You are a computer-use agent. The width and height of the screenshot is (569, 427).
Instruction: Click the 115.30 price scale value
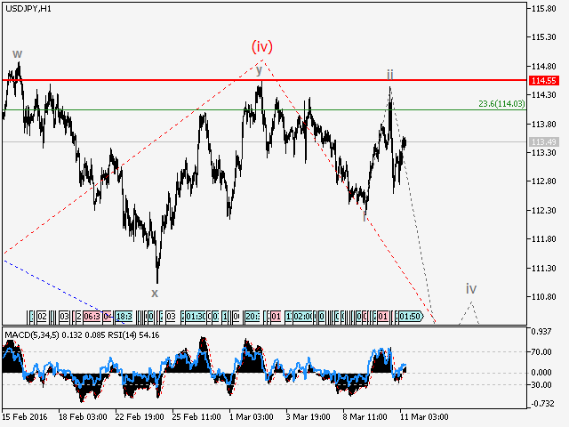[543, 37]
